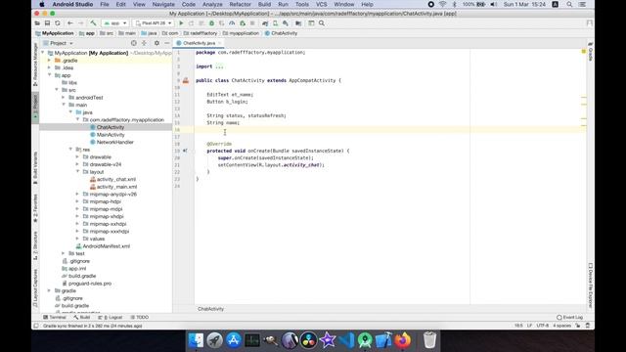
Task: Click the implemented-methods gutter icon beside class line
Action: (186, 80)
